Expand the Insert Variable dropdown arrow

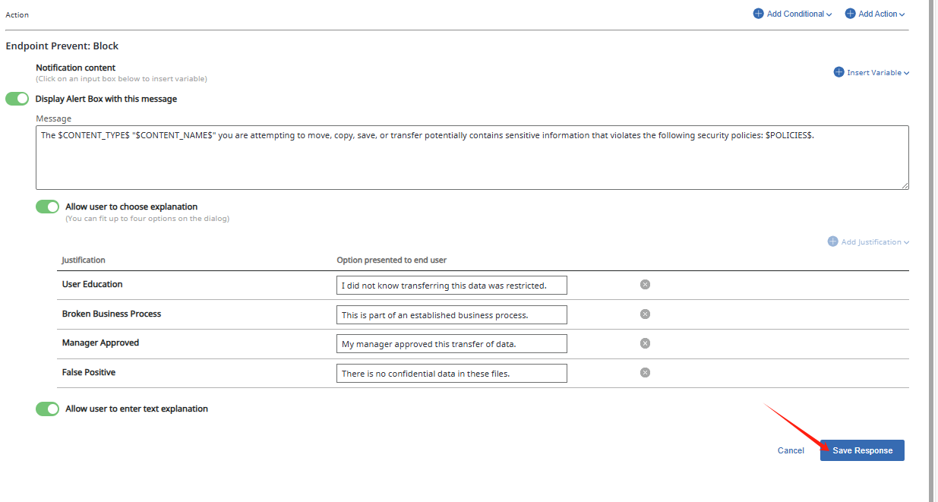click(x=906, y=73)
